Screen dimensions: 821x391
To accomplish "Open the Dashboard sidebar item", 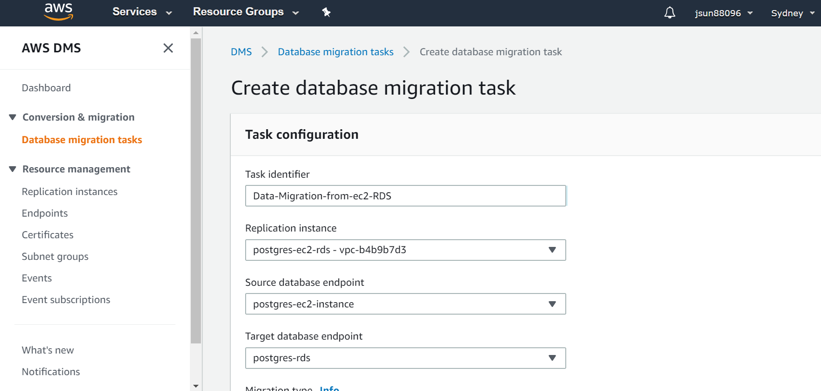I will (46, 88).
